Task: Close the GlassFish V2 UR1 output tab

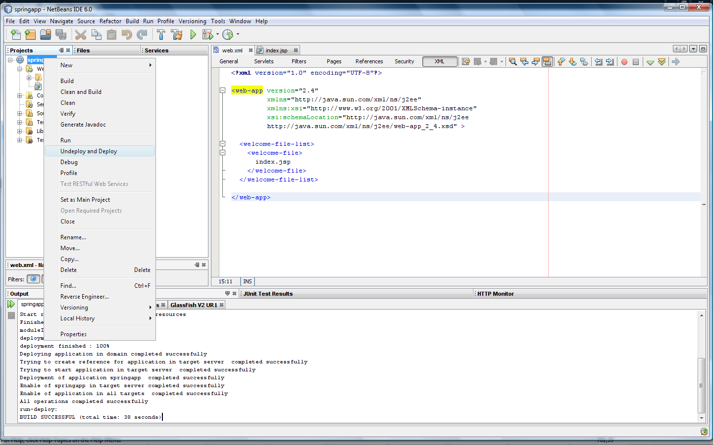Action: pos(222,305)
